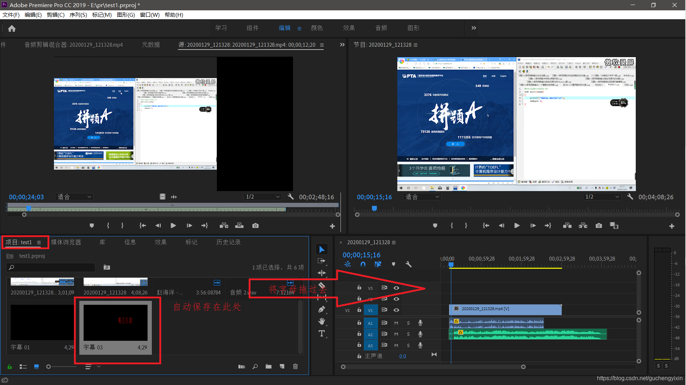686x385 pixels.
Task: Play the Program monitor
Action: [517, 226]
